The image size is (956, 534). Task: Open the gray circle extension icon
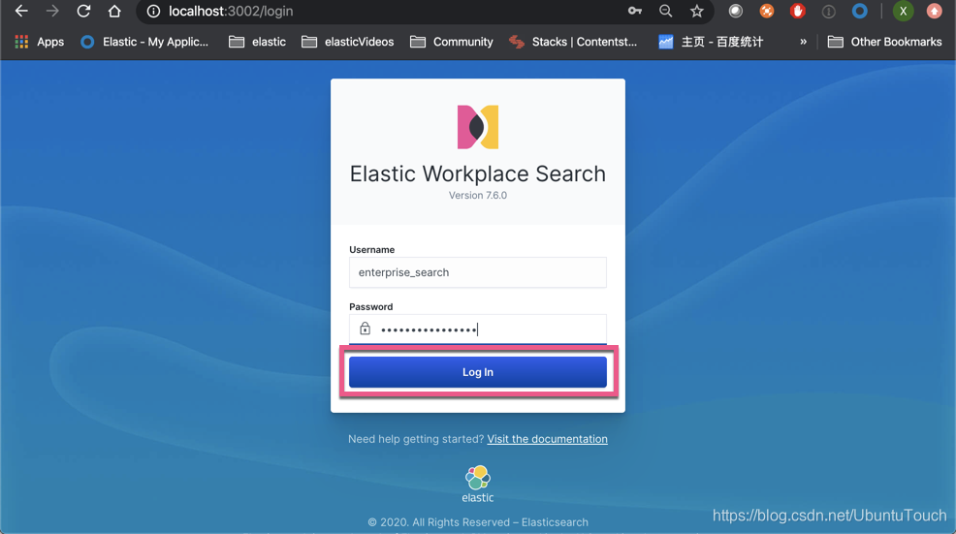[736, 11]
